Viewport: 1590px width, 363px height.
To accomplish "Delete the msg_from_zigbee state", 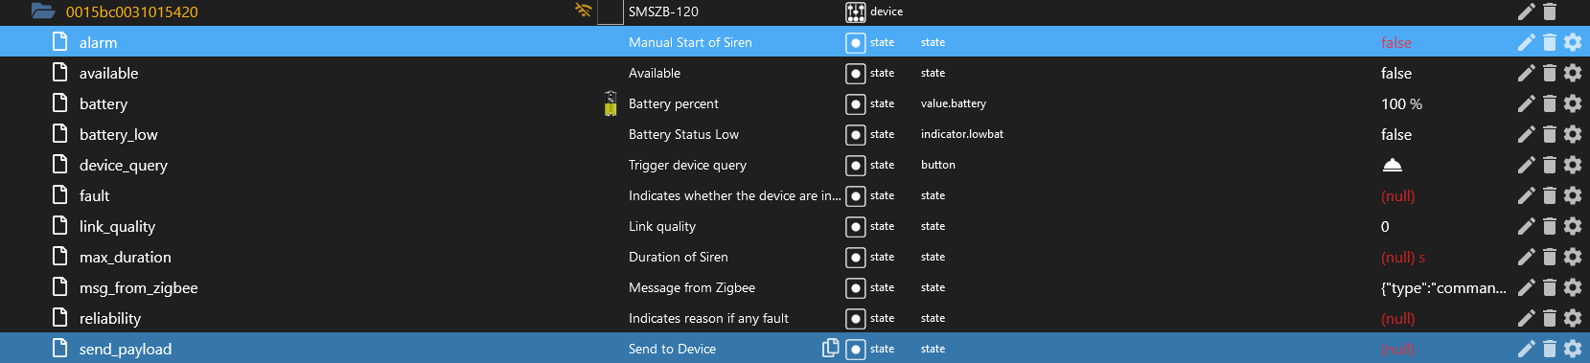I will [x=1550, y=287].
